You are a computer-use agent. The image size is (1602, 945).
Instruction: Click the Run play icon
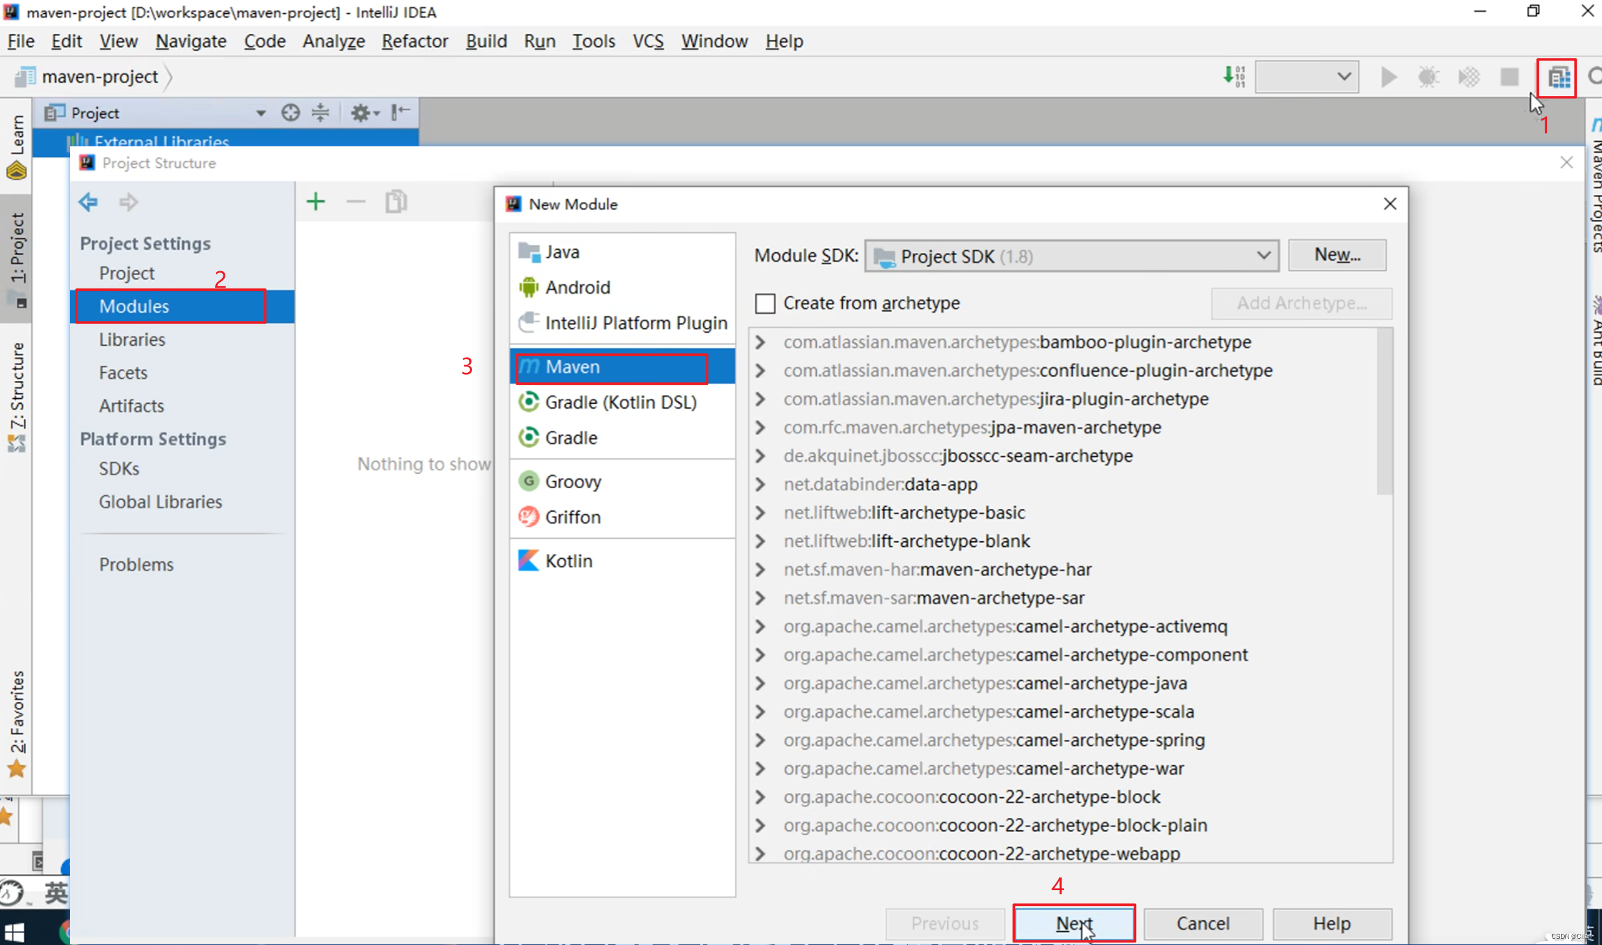(1389, 77)
